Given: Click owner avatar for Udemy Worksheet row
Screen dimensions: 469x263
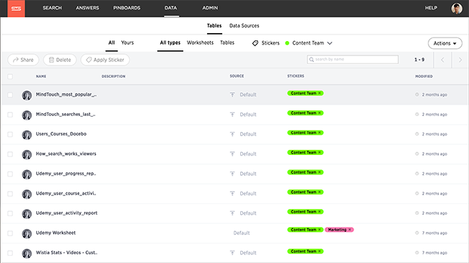Looking at the screenshot, I should pyautogui.click(x=27, y=233).
